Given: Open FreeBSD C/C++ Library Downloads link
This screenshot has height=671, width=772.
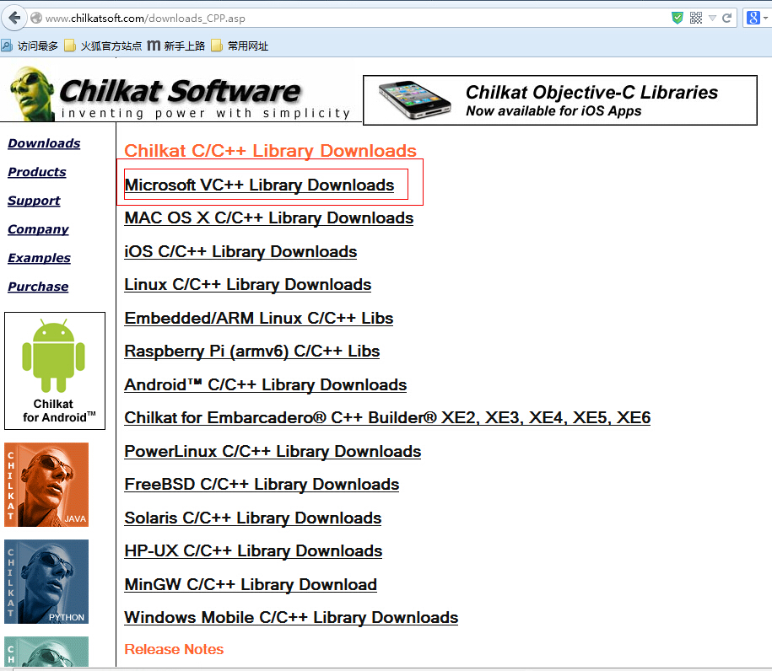Looking at the screenshot, I should 262,484.
